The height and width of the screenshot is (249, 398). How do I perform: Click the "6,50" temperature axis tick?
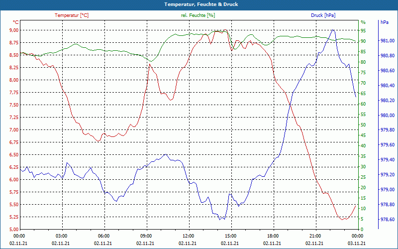(14, 155)
